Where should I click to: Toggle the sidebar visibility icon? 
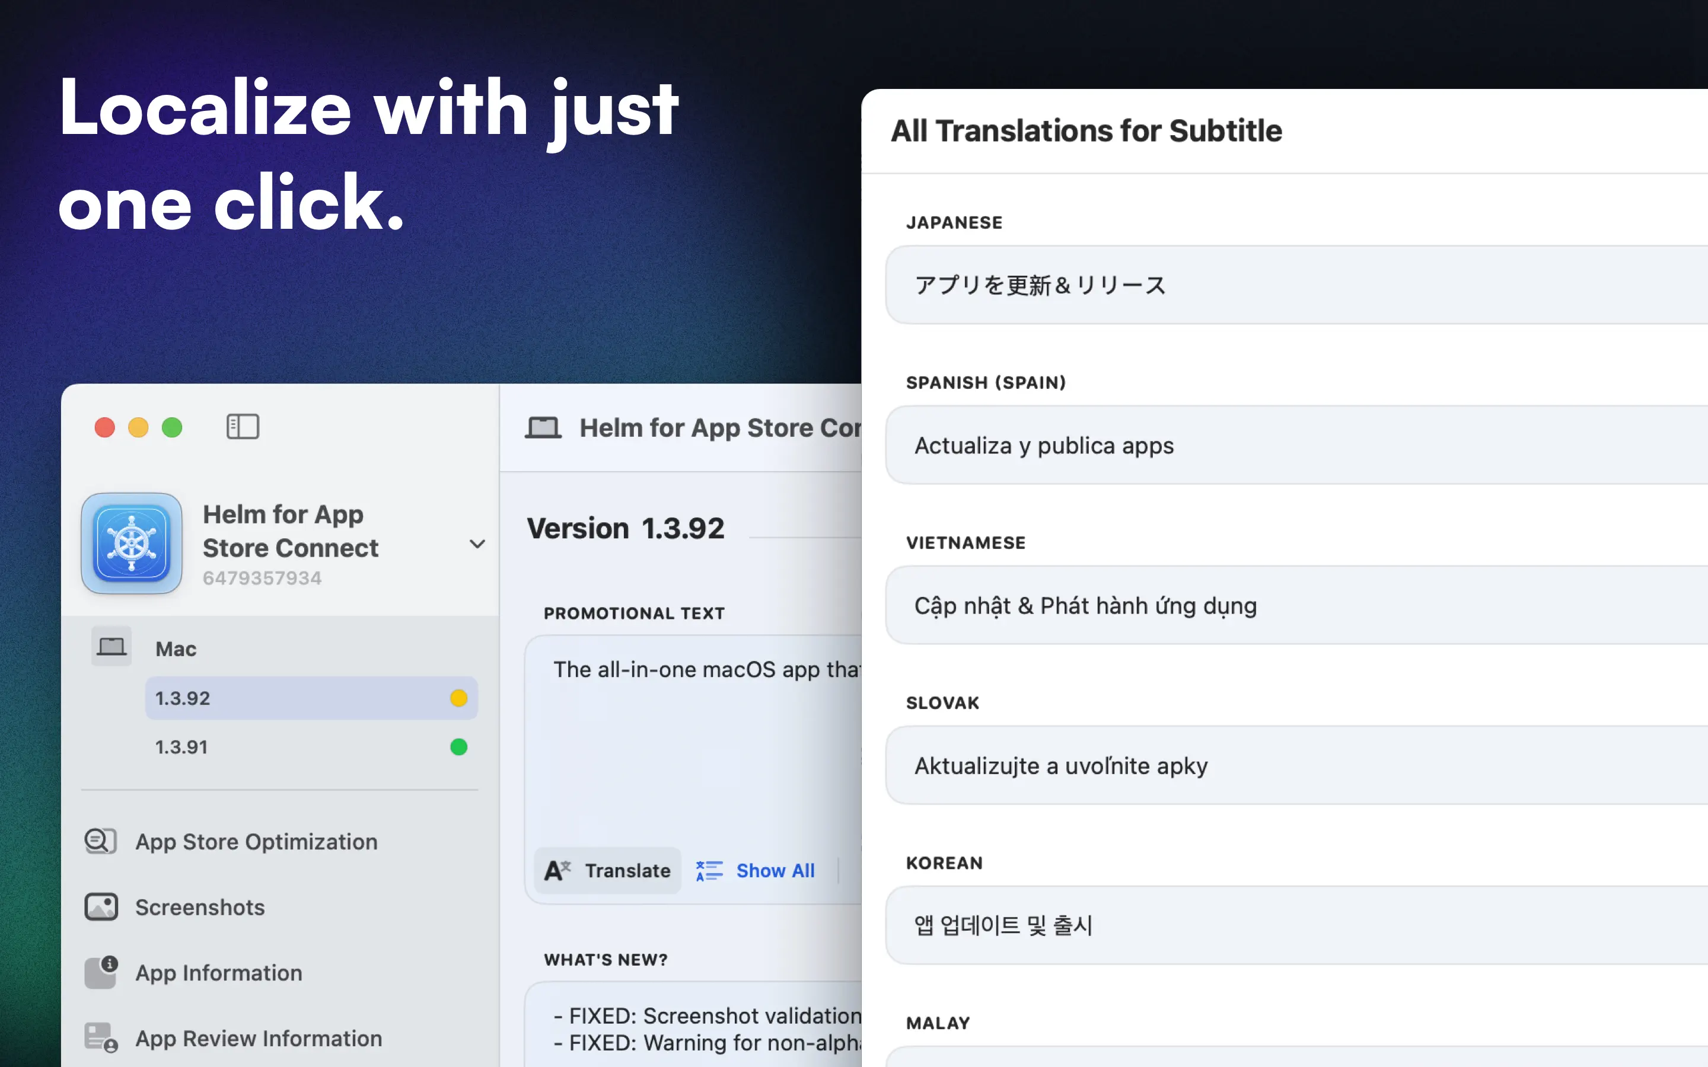242,427
